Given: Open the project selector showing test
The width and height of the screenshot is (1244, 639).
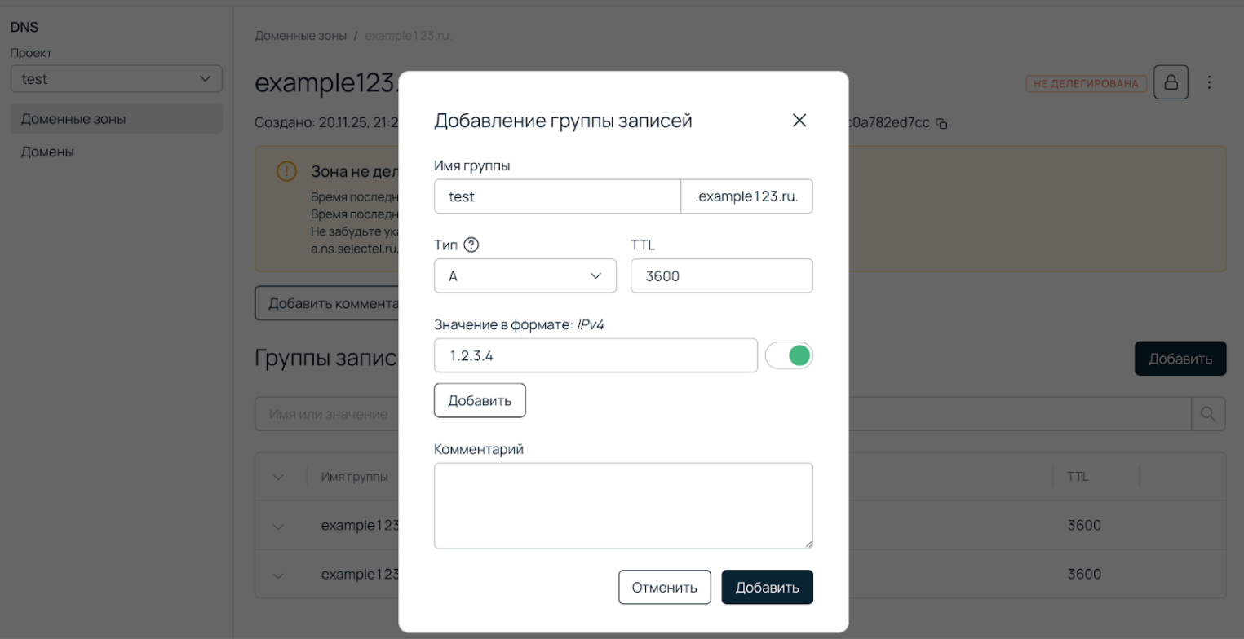Looking at the screenshot, I should pos(116,78).
